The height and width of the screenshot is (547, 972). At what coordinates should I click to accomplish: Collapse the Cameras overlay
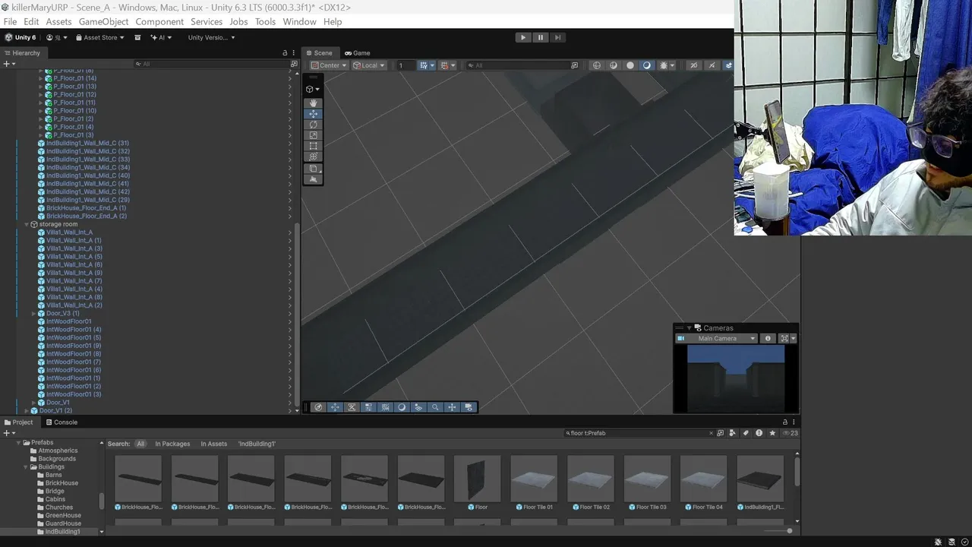(689, 328)
